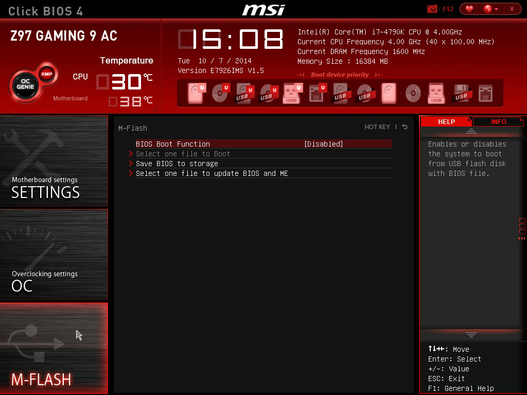
Task: Enable the XMP memory profile button
Action: [x=47, y=73]
